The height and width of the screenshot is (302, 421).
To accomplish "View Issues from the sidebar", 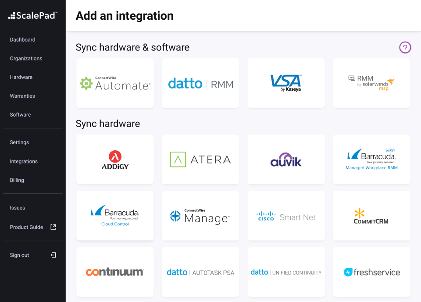I will click(x=18, y=208).
